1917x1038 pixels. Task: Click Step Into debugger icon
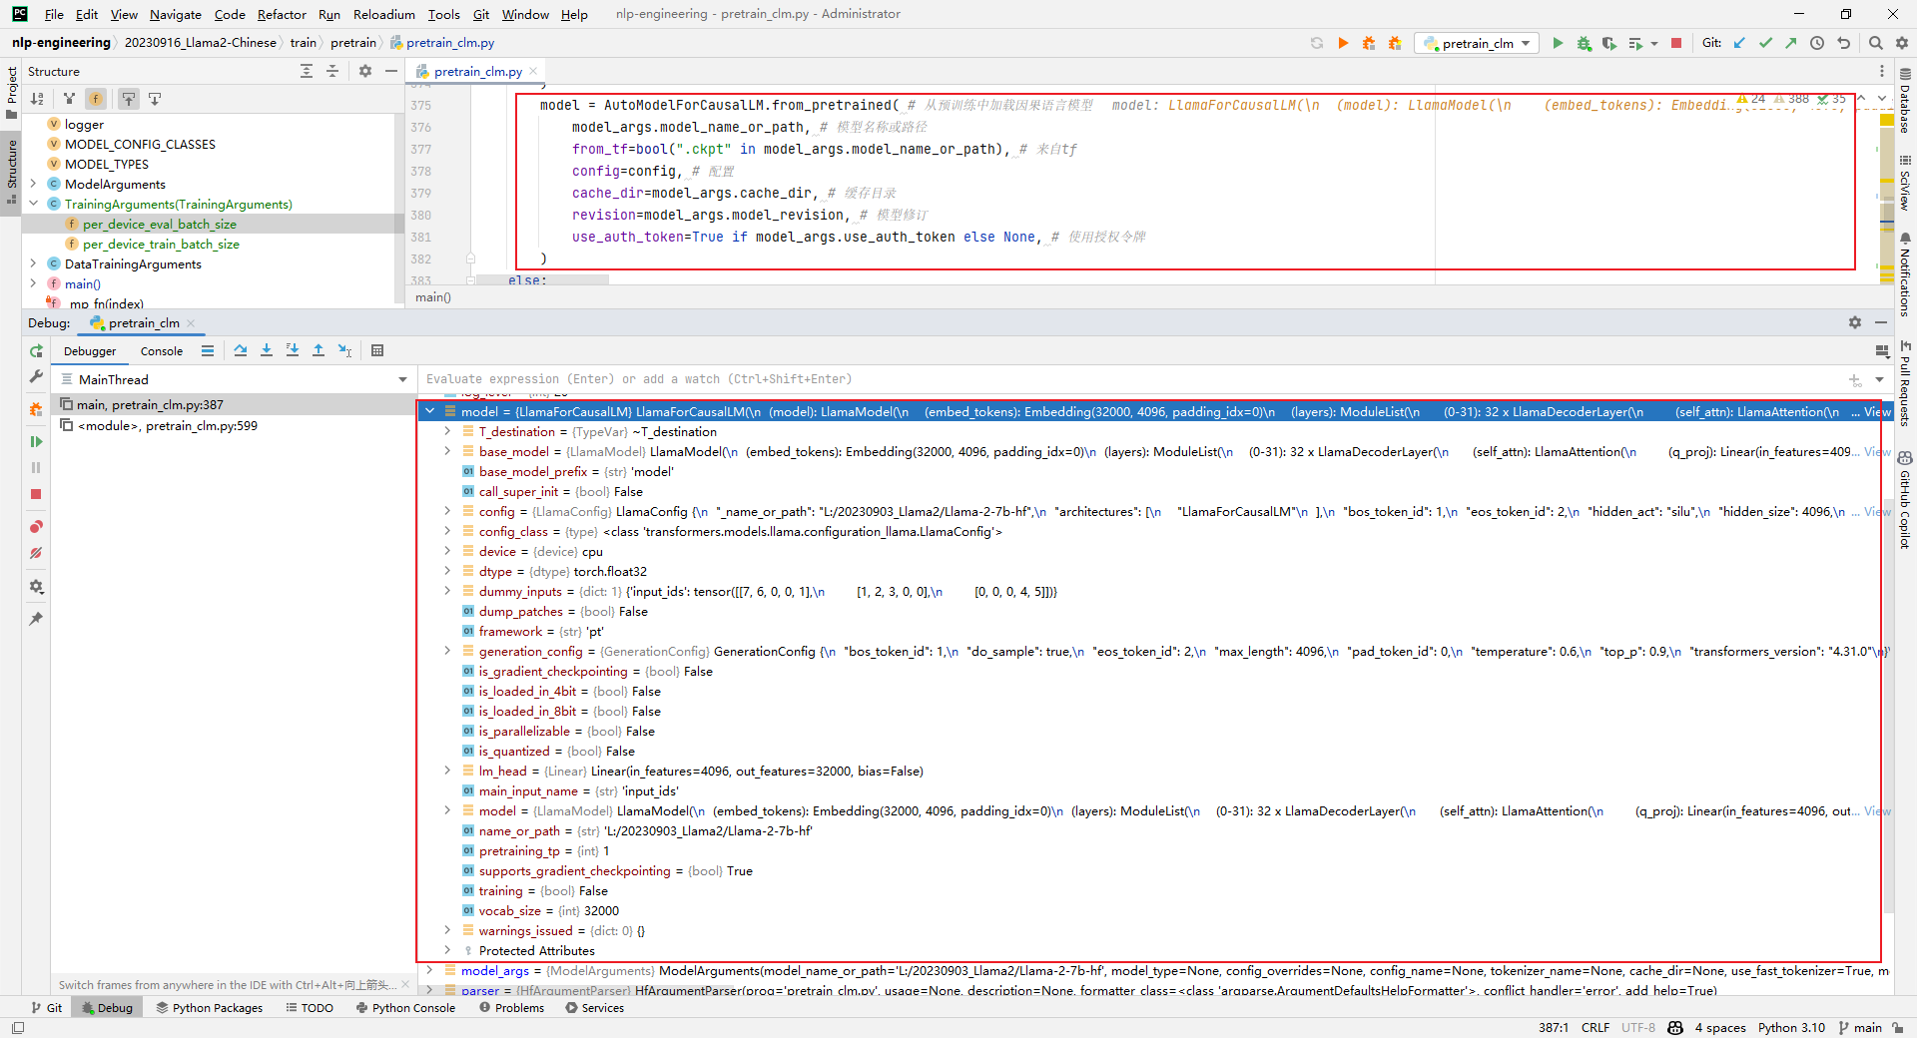tap(267, 350)
